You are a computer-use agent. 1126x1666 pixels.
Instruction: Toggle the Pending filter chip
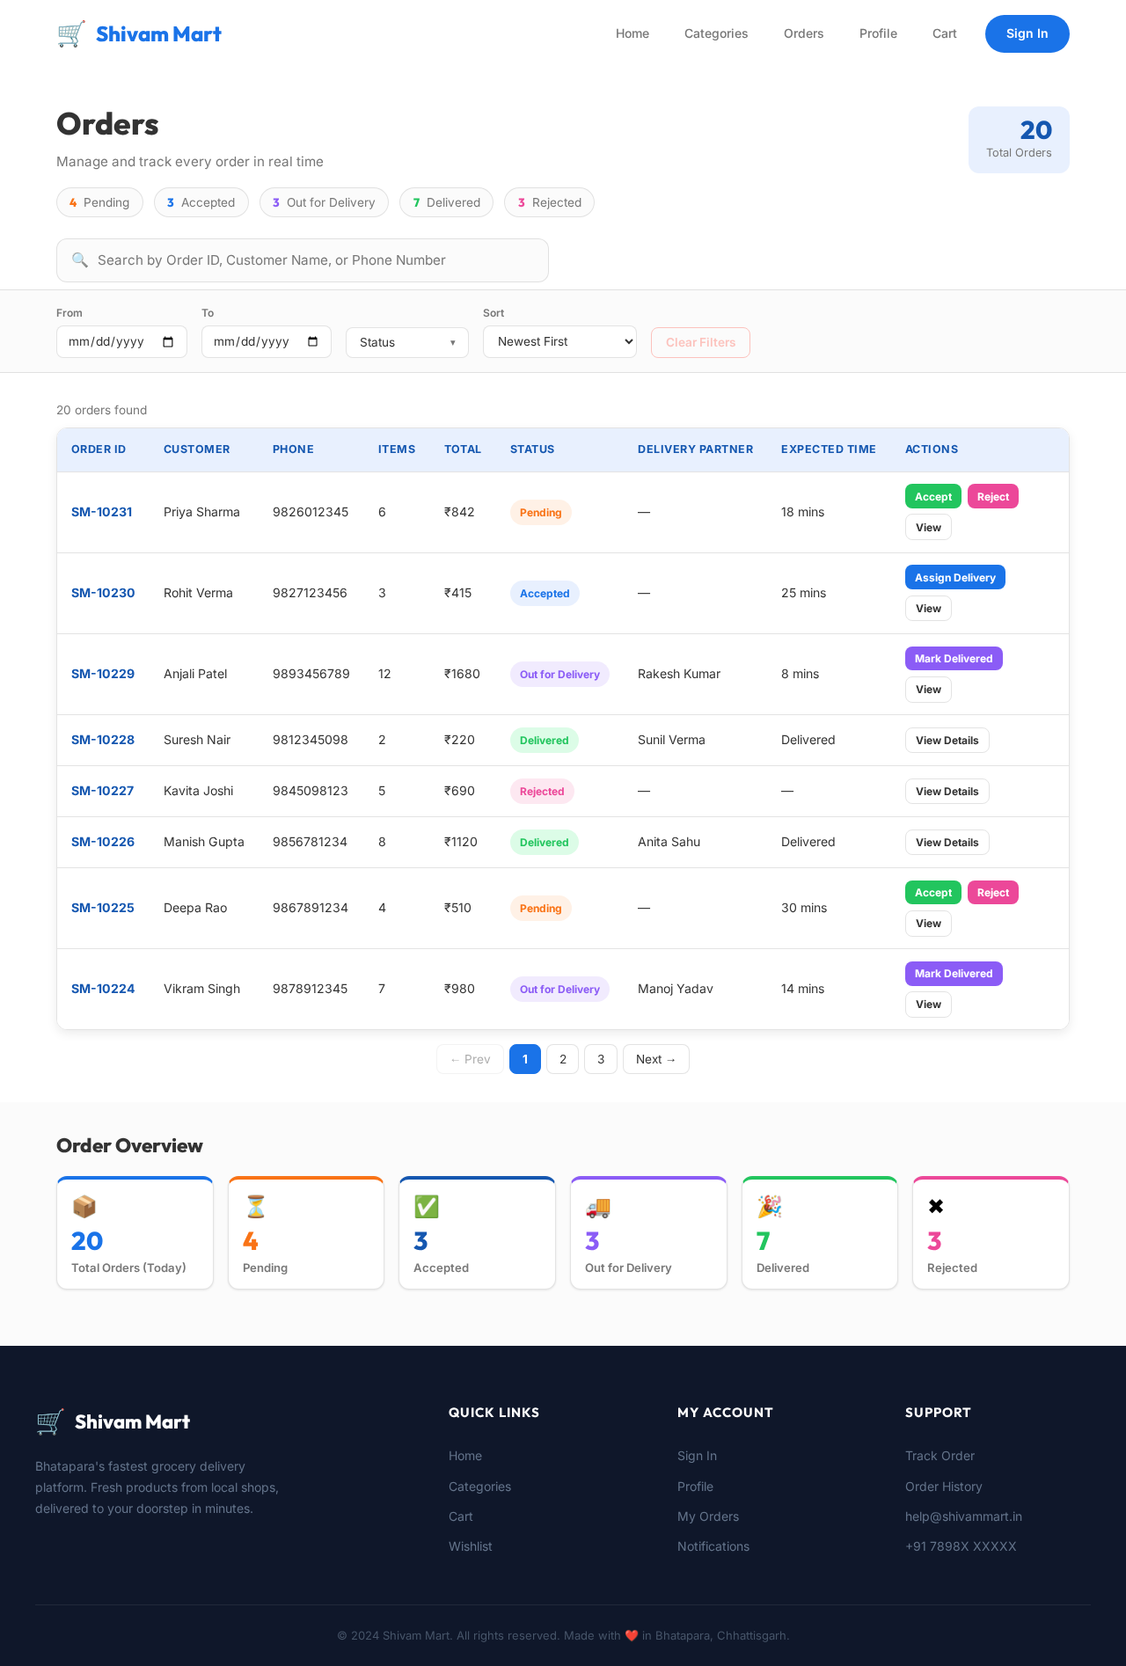[x=99, y=202]
